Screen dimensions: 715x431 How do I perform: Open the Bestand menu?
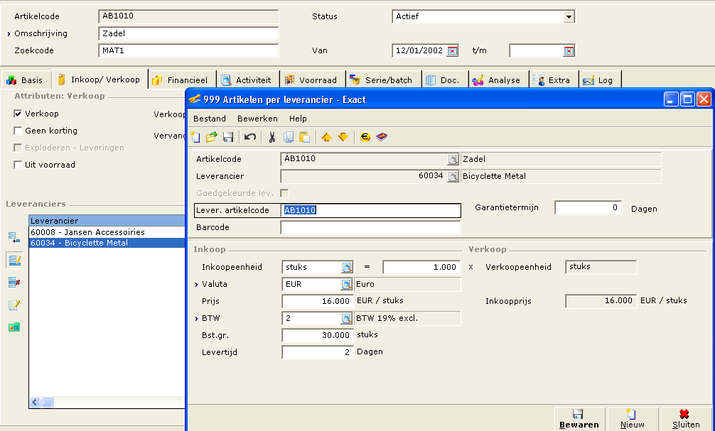209,119
